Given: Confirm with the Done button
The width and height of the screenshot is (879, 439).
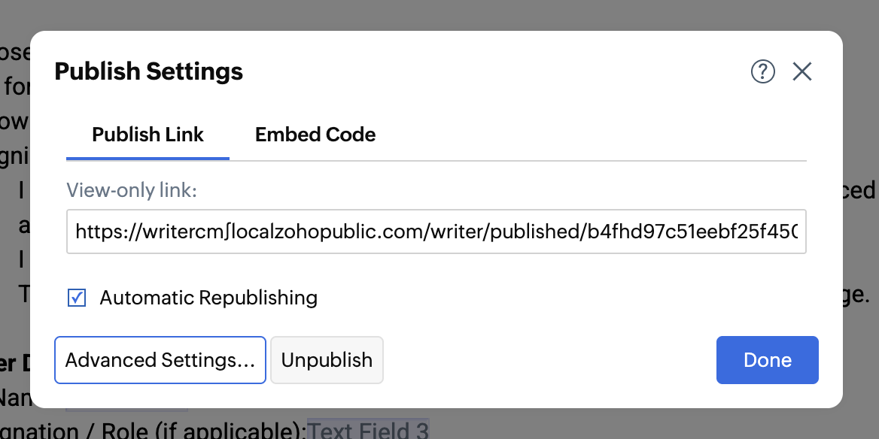Looking at the screenshot, I should (767, 360).
